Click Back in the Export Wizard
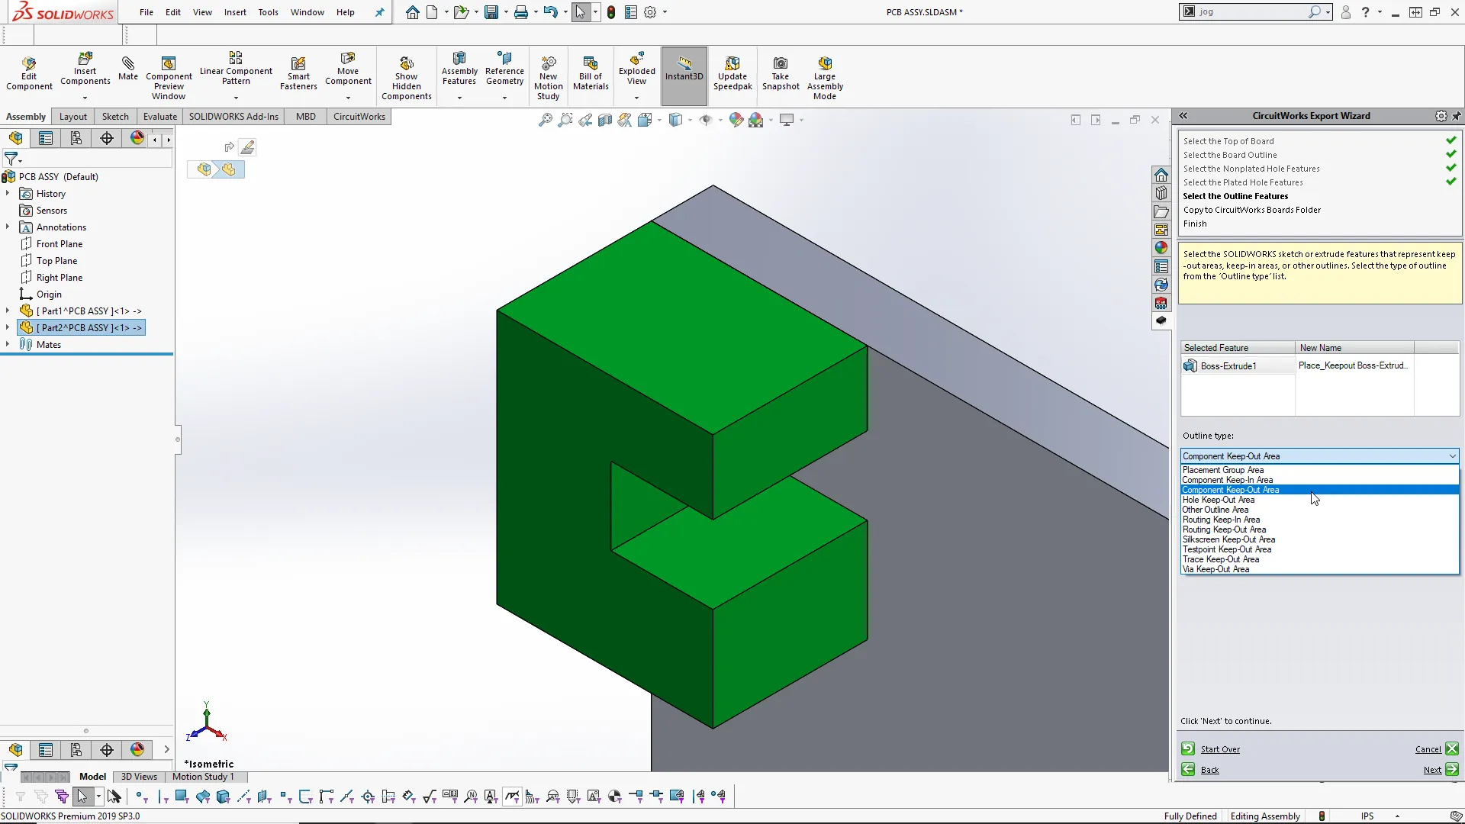Image resolution: width=1465 pixels, height=824 pixels. (x=1200, y=770)
